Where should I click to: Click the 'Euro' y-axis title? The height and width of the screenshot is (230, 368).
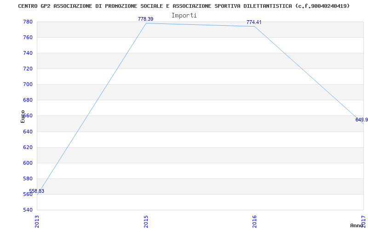tap(23, 116)
